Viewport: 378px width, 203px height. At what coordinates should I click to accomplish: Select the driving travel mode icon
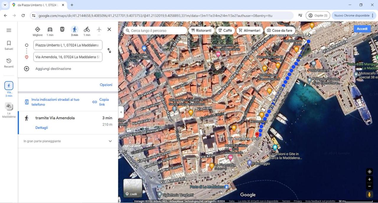(x=50, y=30)
